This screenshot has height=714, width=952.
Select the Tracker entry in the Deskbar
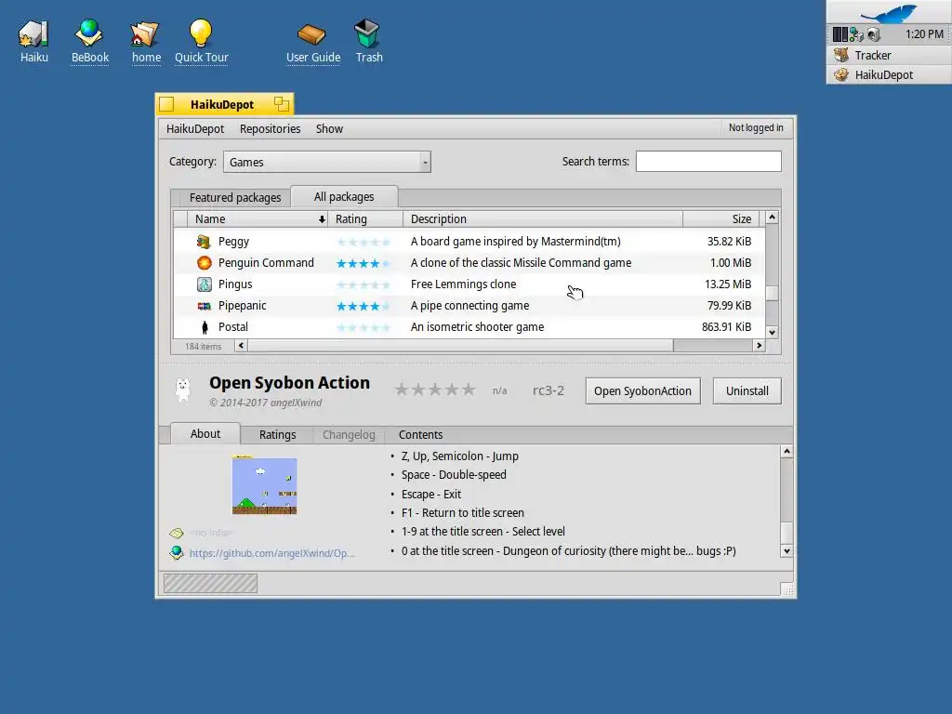pos(889,55)
